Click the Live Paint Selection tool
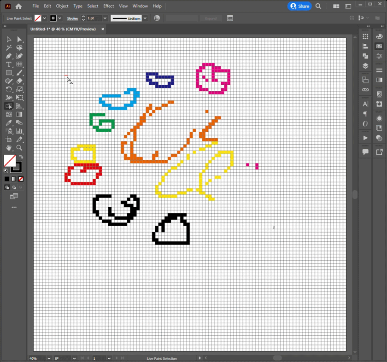The image size is (387, 362). [9, 106]
